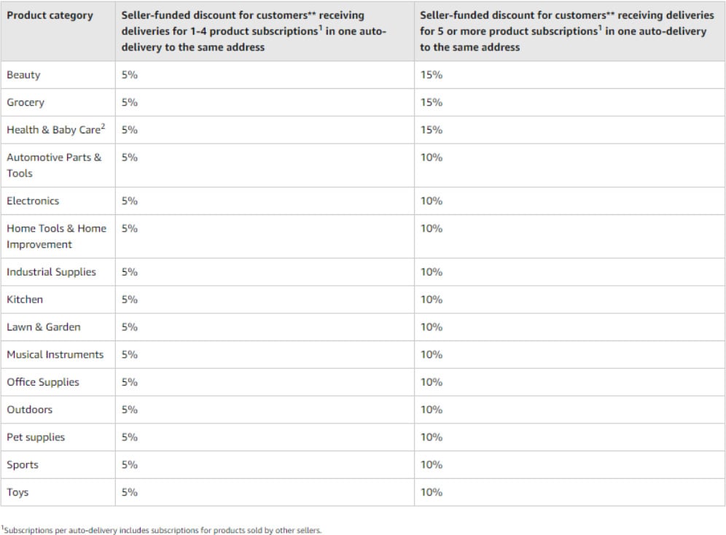726x535 pixels.
Task: Select the Beauty category cell
Action: (24, 75)
